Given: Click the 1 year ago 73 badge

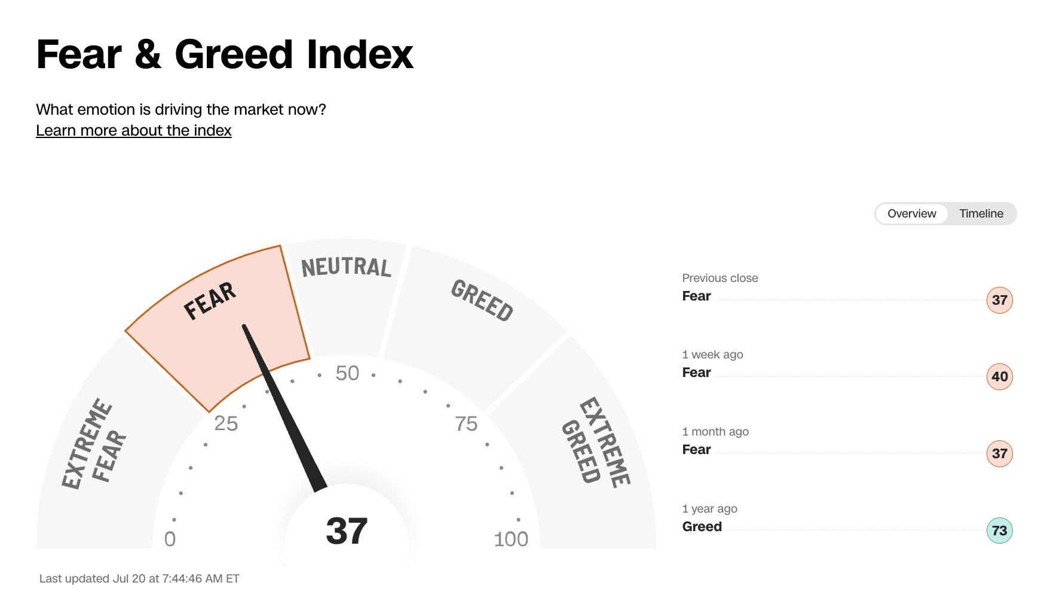Looking at the screenshot, I should click(999, 531).
